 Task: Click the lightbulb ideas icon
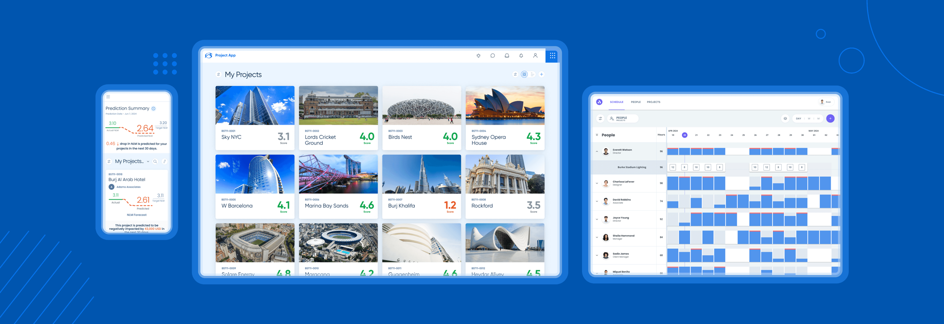coord(478,55)
